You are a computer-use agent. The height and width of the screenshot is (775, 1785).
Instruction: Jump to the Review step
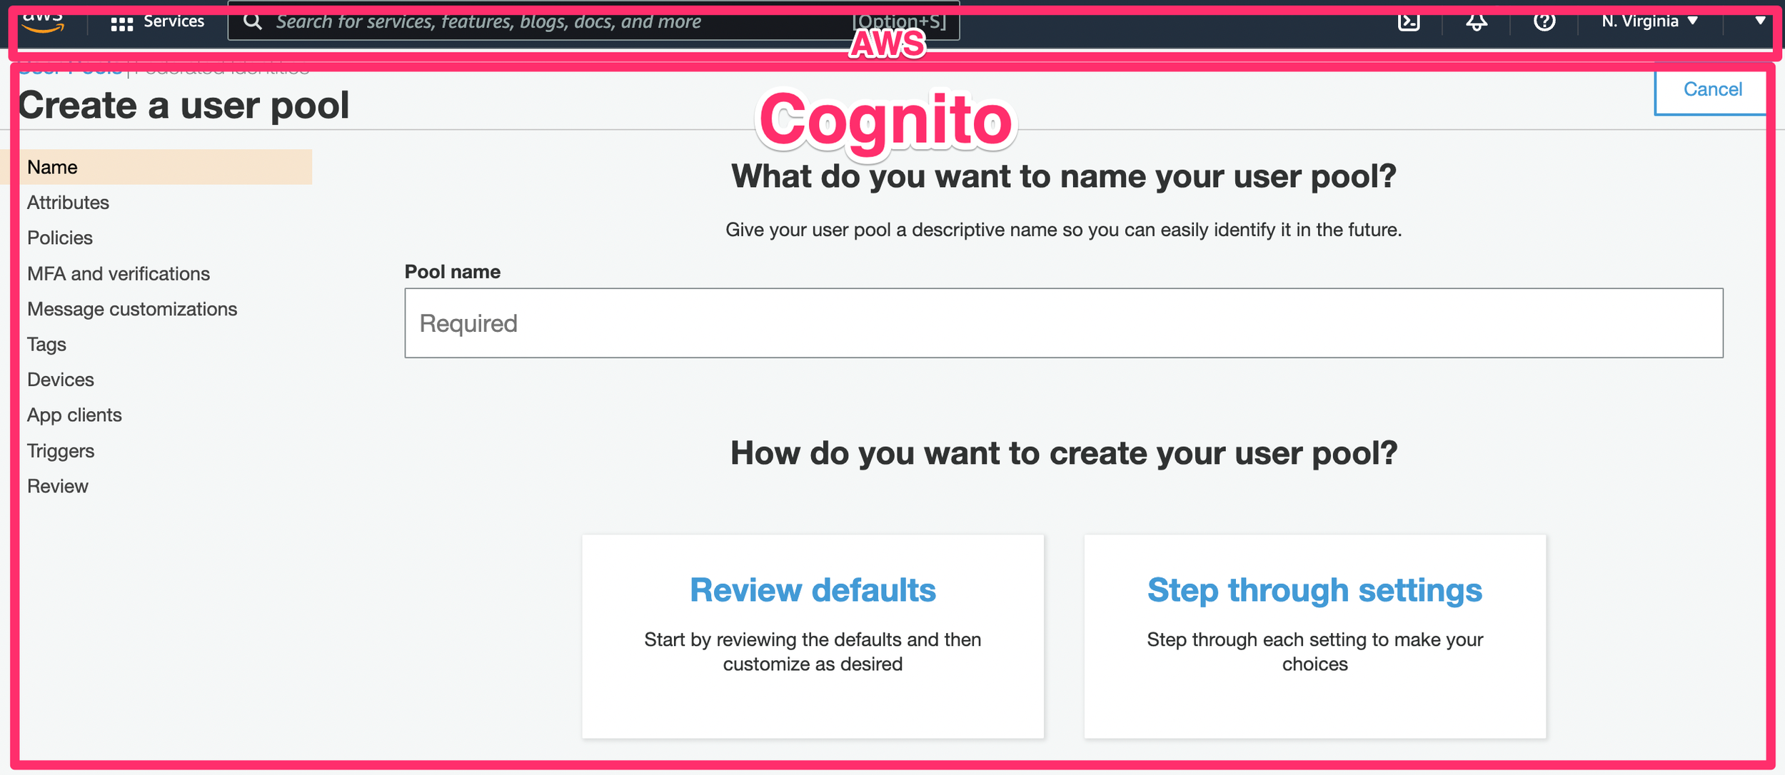(58, 486)
